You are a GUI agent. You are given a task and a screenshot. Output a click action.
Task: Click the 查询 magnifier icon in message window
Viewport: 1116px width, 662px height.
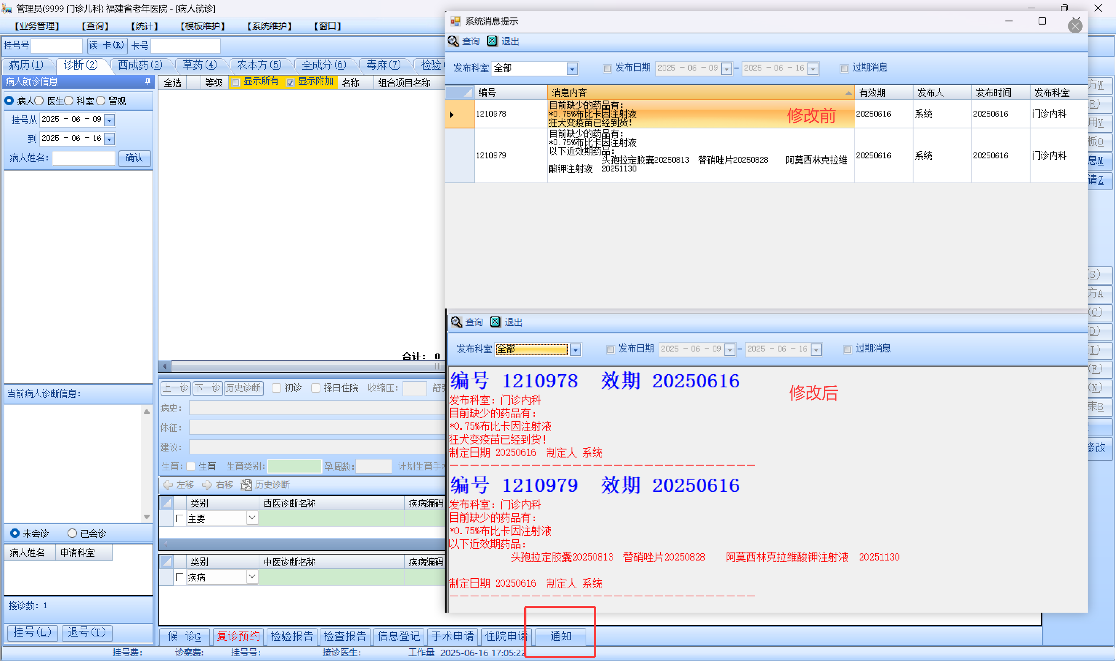click(x=453, y=41)
